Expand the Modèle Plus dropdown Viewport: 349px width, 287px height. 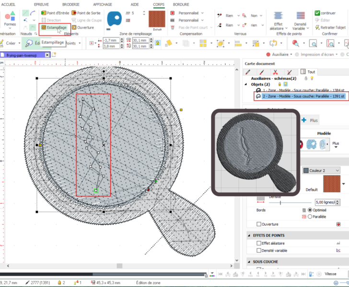tap(336, 144)
